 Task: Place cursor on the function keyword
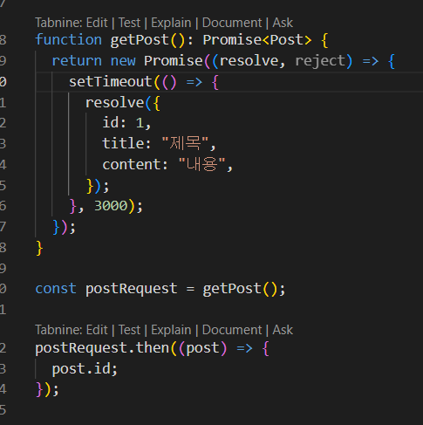pyautogui.click(x=68, y=39)
